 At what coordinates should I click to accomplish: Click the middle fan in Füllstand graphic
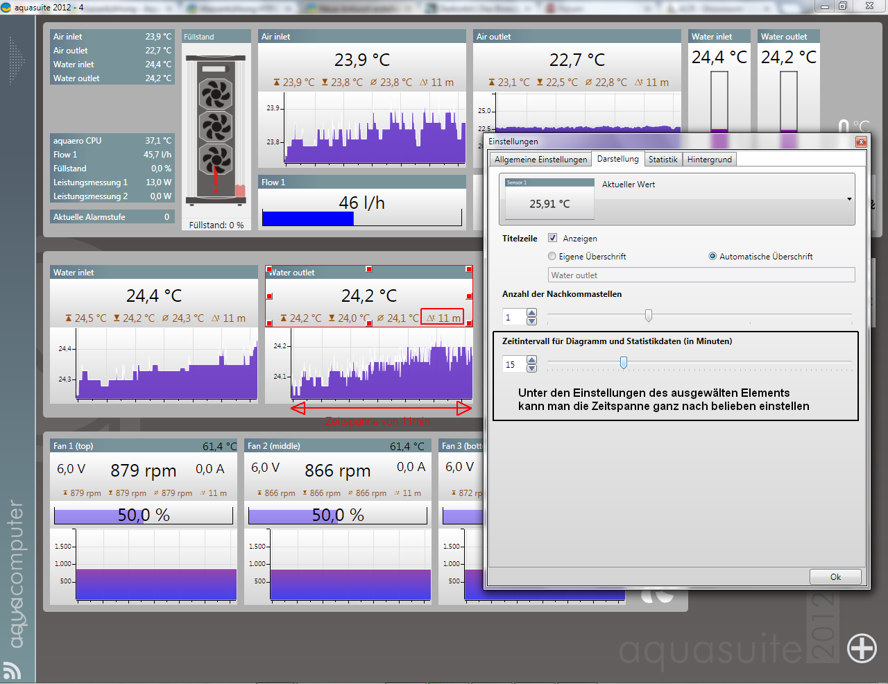216,127
